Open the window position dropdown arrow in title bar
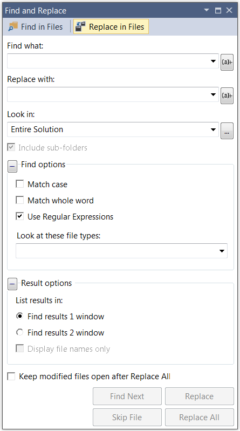The height and width of the screenshot is (431, 240). [x=207, y=10]
